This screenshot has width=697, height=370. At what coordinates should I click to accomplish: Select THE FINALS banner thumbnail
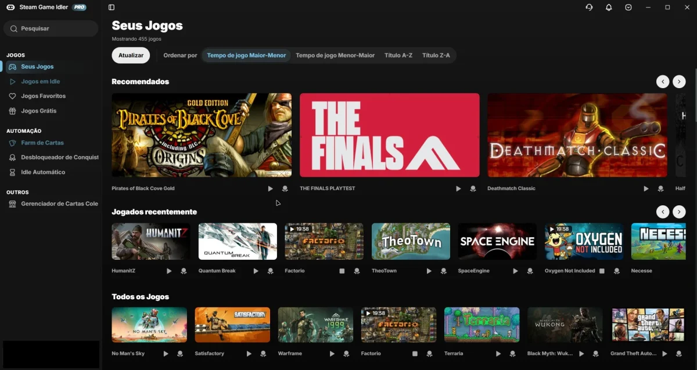click(390, 135)
